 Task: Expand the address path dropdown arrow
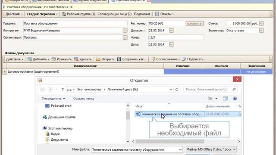[x=171, y=89]
